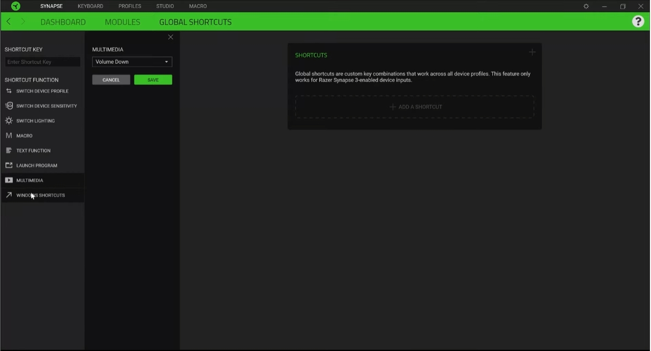Click the Text Function icon
This screenshot has width=651, height=351.
coord(9,151)
